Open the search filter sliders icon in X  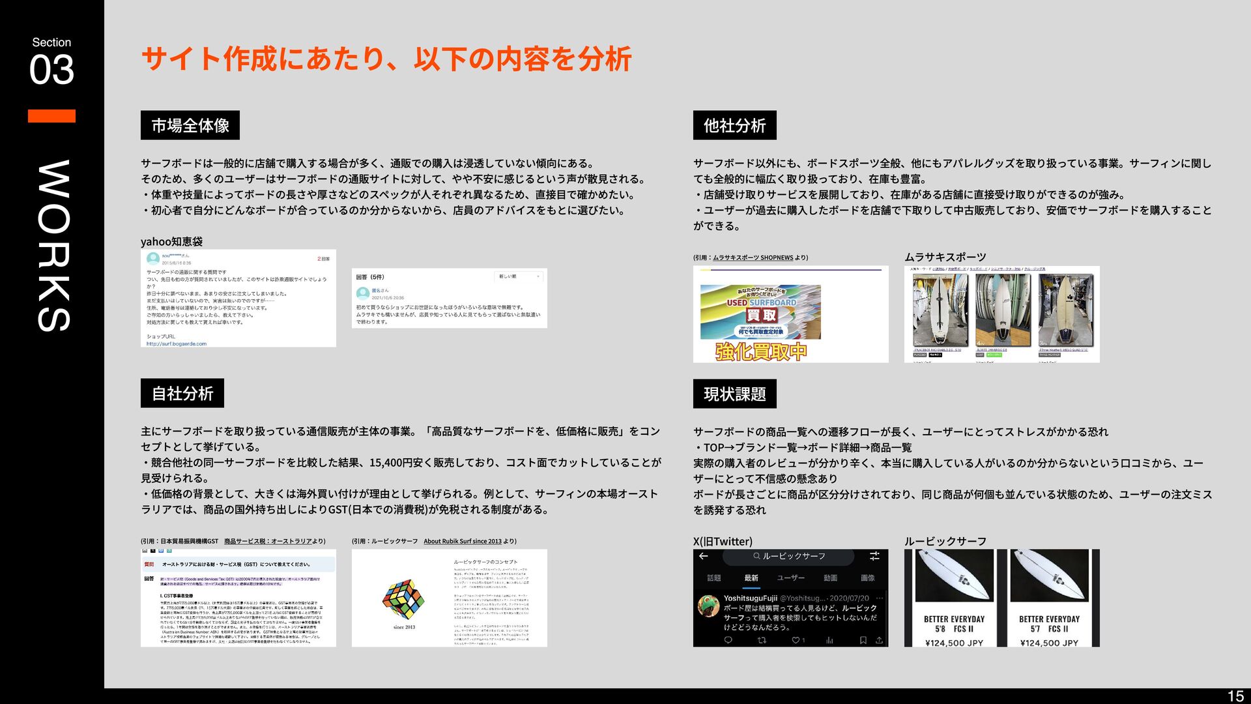[x=874, y=556]
